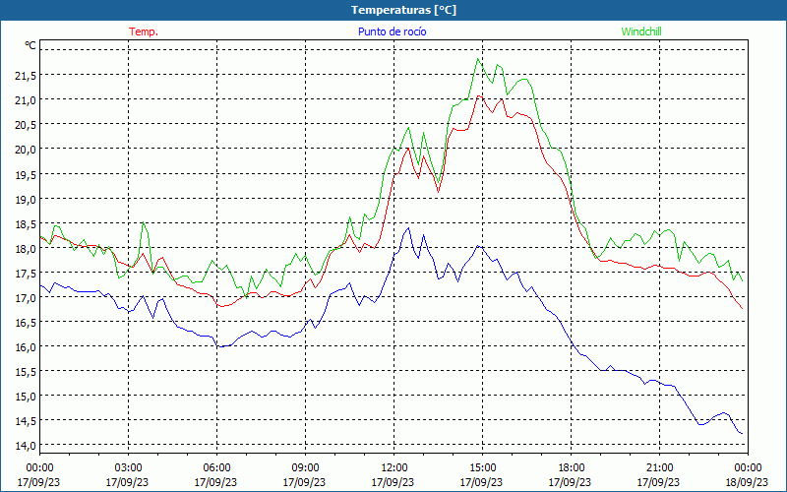The image size is (787, 492).
Task: Click the 03:00 time axis label
Action: [x=128, y=468]
